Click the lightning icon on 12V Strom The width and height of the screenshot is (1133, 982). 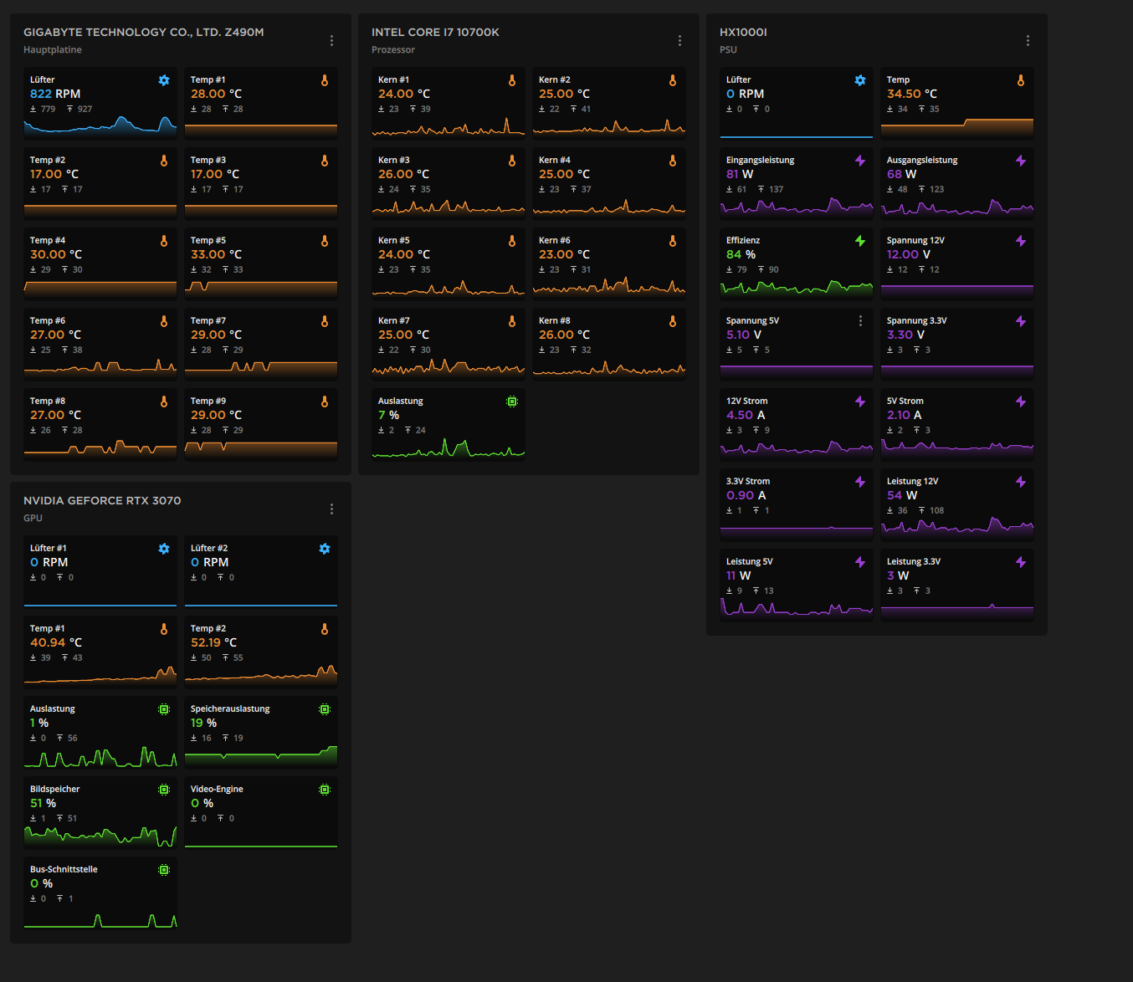[x=860, y=401]
